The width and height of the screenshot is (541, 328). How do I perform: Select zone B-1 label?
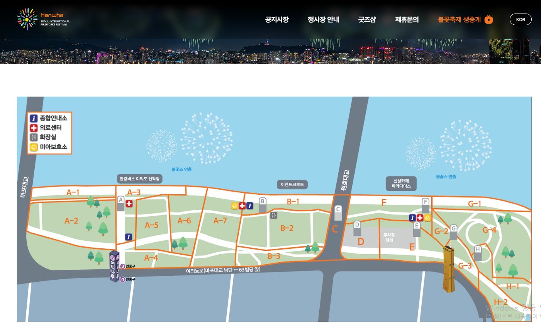(x=293, y=201)
